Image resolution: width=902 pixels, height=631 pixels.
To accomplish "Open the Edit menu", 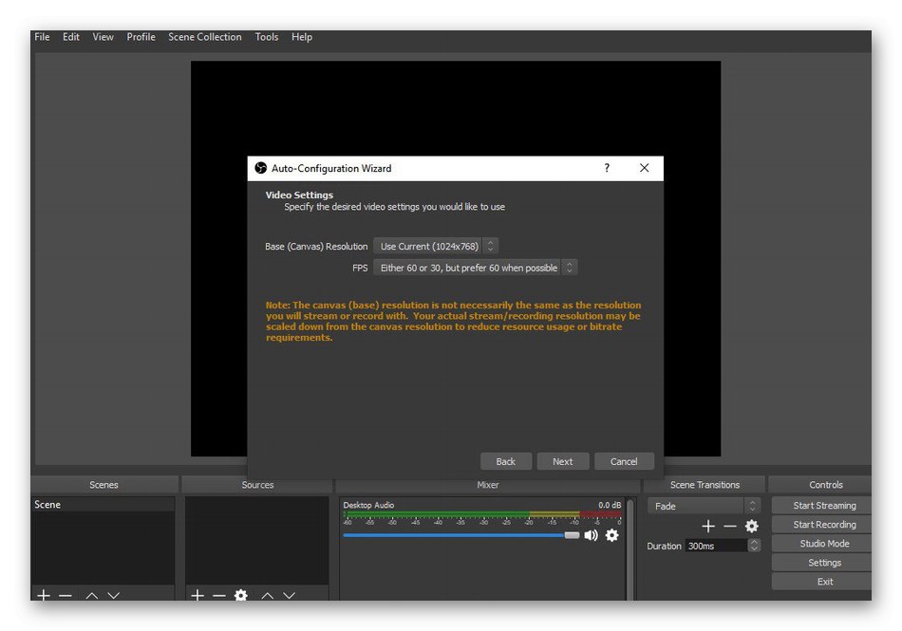I will click(71, 37).
